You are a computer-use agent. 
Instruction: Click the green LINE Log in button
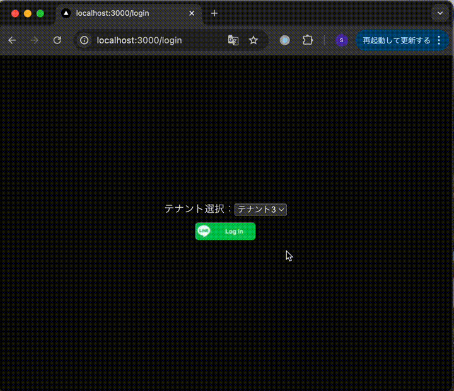[x=226, y=231]
